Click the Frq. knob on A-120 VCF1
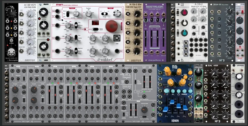The width and height of the screenshot is (248, 126). click(30, 14)
